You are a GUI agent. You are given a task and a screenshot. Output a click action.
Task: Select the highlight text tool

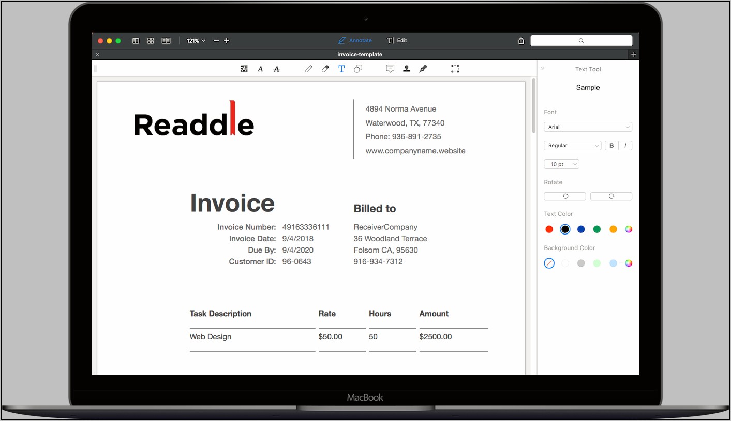point(244,69)
